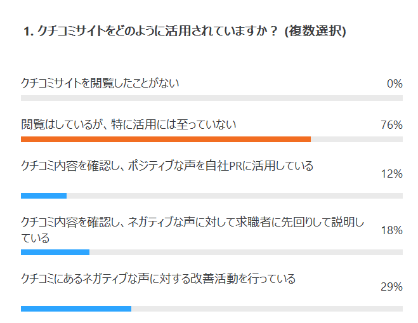This screenshot has width=418, height=323.
Task: Click the gray unfilled part of the 18% bar
Action: tap(246, 252)
